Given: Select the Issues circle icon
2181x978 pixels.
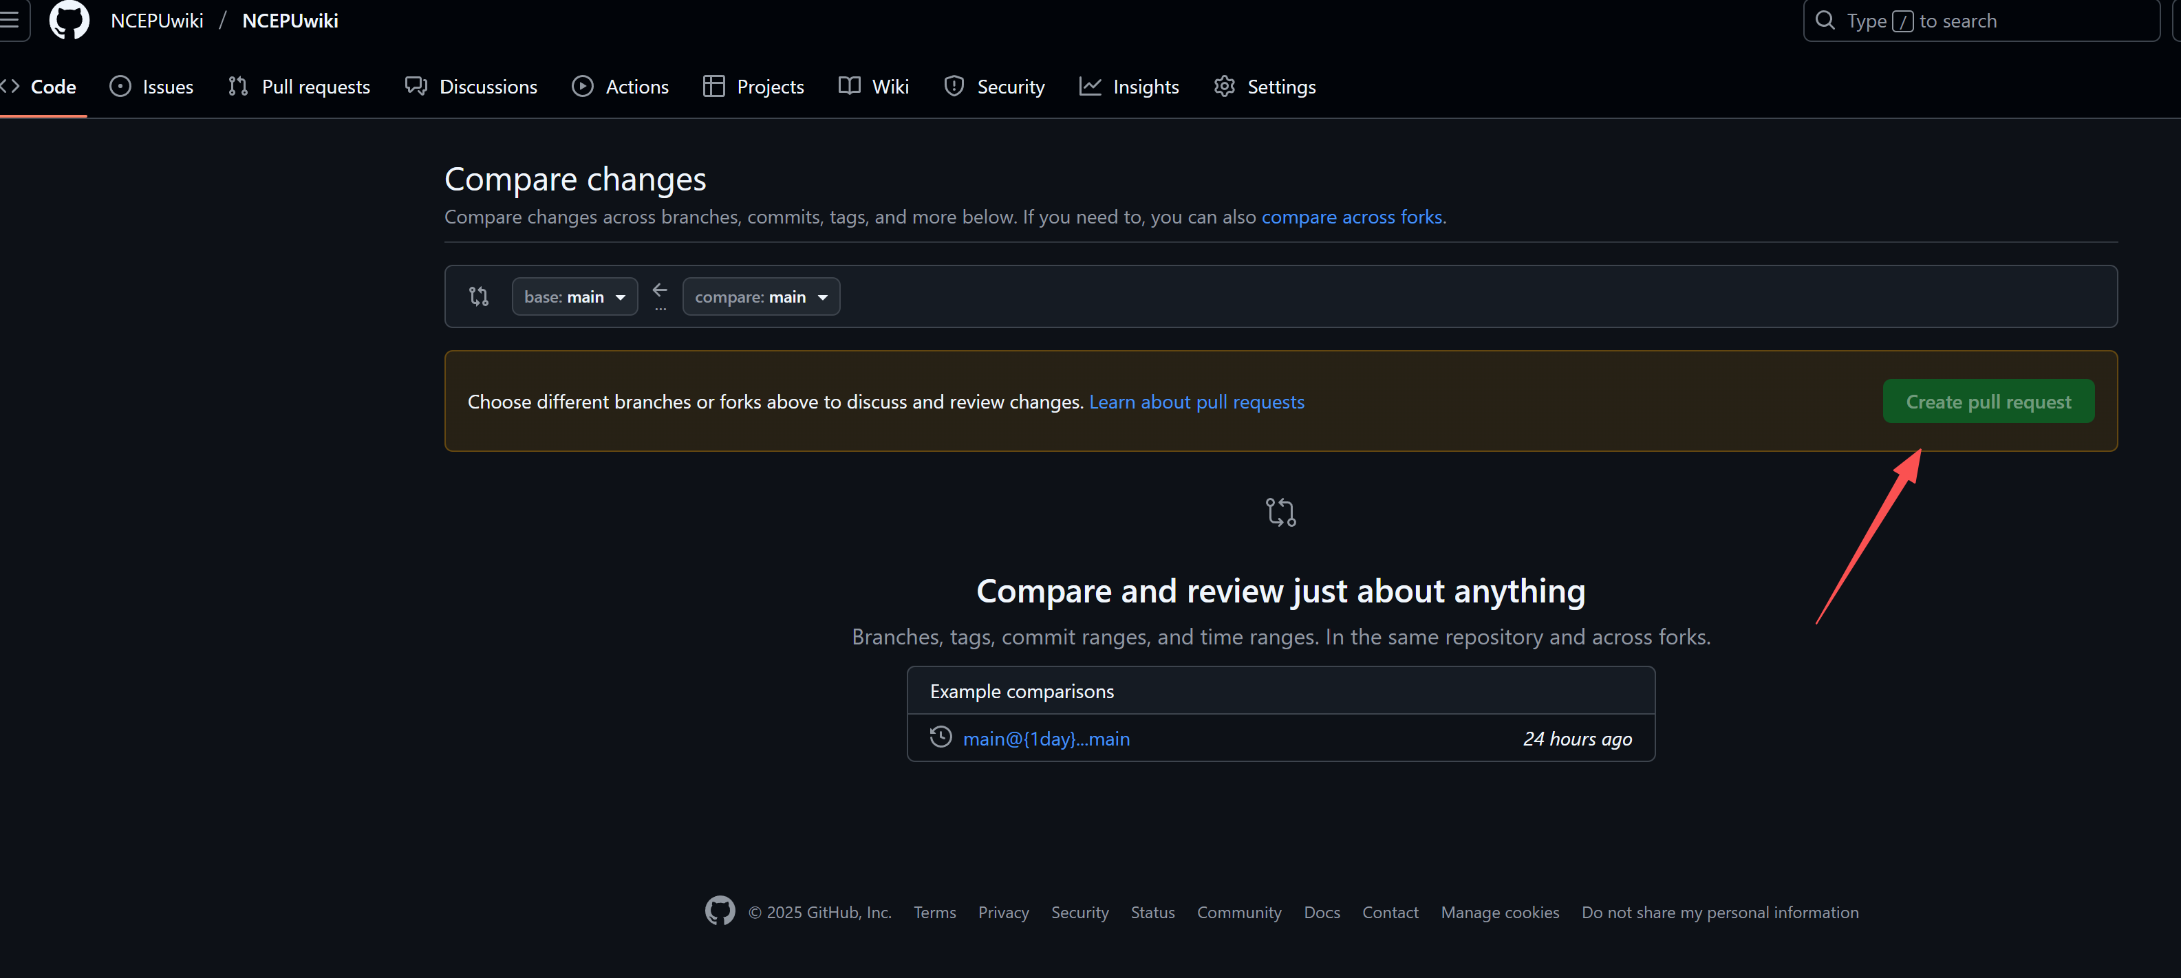Looking at the screenshot, I should click(120, 85).
